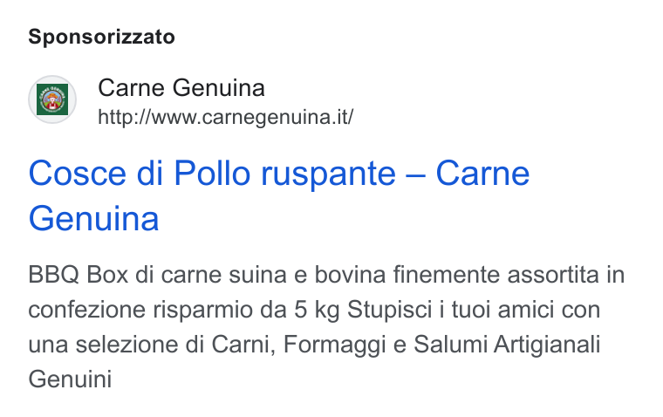The width and height of the screenshot is (663, 417).
Task: Click 'Pollo' in the blue ad title
Action: pyautogui.click(x=212, y=174)
